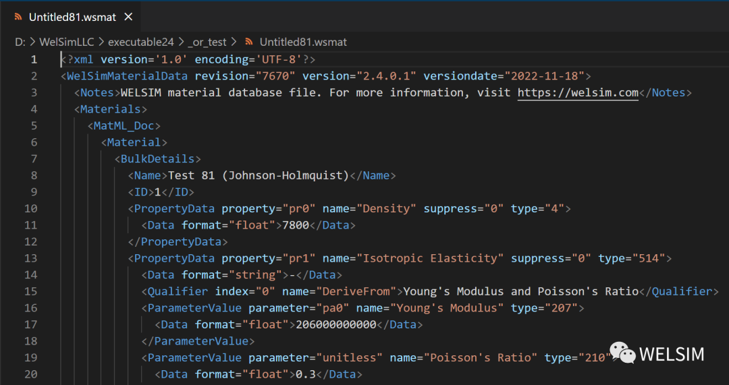Screen dimensions: 729x385
Task: Click the breadcrumb file icon before Untitled81.wsmat
Action: click(249, 42)
